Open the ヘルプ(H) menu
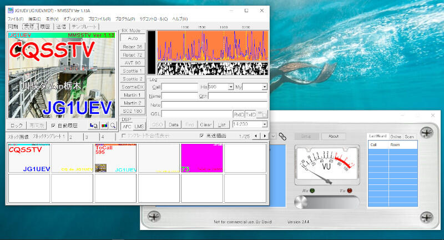Image resolution: width=444 pixels, height=240 pixels. point(180,19)
